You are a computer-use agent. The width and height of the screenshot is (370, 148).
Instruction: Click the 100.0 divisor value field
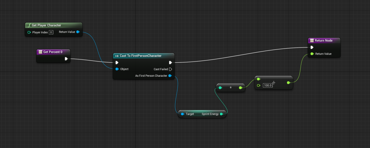(x=267, y=85)
